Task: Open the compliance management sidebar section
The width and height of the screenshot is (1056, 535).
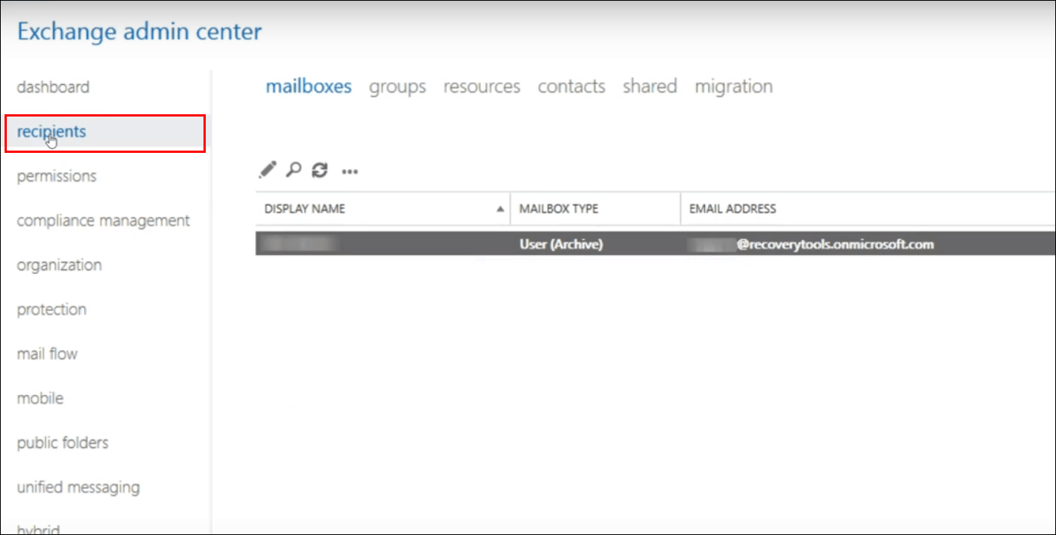Action: (x=103, y=220)
